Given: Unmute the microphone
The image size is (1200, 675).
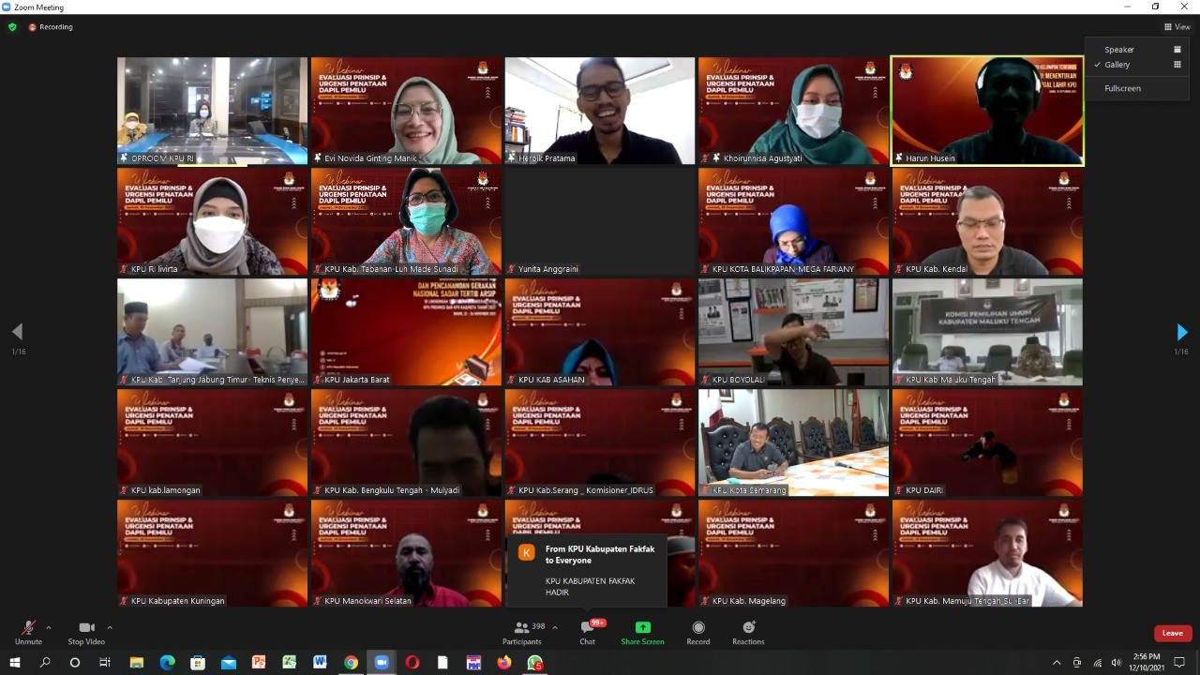Looking at the screenshot, I should (x=28, y=629).
